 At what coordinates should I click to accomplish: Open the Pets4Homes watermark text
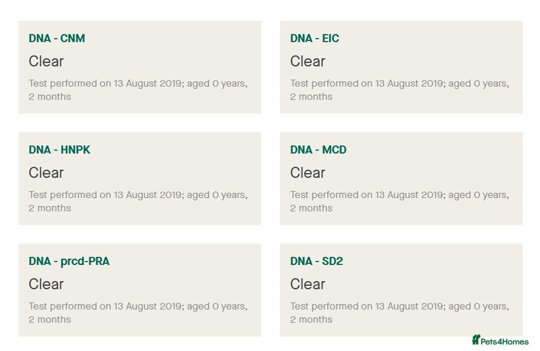tap(504, 341)
